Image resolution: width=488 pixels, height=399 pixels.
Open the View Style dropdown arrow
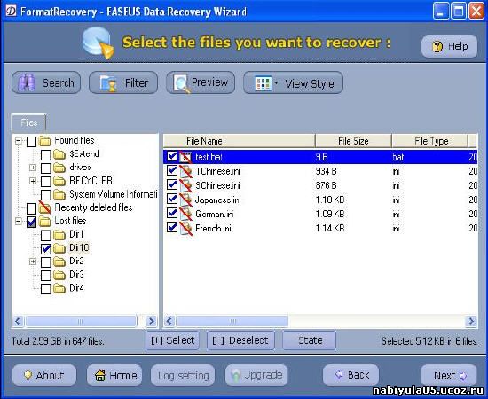276,83
